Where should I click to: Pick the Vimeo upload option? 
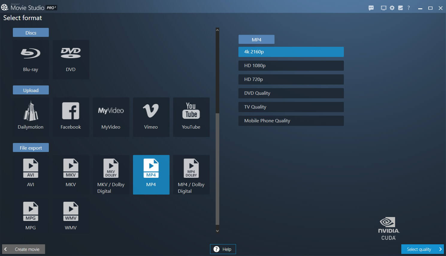(151, 117)
